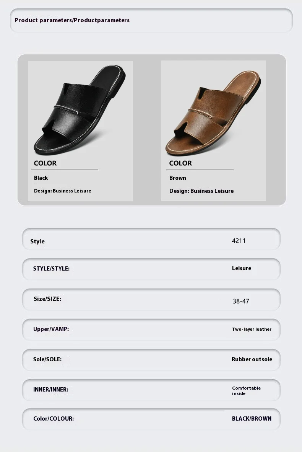The height and width of the screenshot is (452, 302).
Task: Select the Brown color label
Action: click(178, 178)
